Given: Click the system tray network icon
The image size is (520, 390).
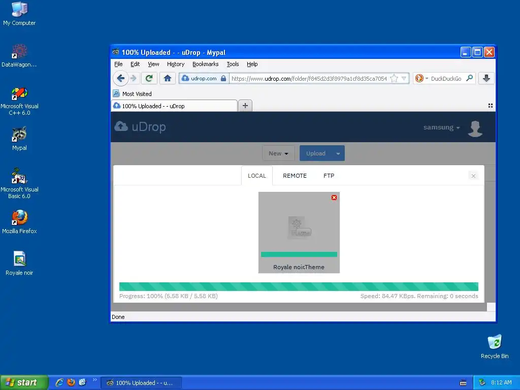Looking at the screenshot, I should [x=482, y=382].
